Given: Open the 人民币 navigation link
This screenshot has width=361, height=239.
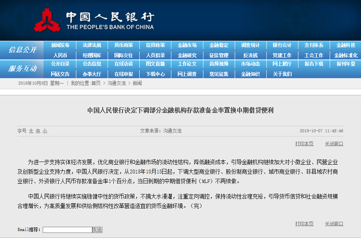Looking at the screenshot, I should pyautogui.click(x=60, y=55).
